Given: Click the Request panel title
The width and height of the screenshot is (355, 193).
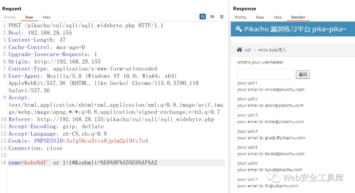Looking at the screenshot, I should coord(12,9).
